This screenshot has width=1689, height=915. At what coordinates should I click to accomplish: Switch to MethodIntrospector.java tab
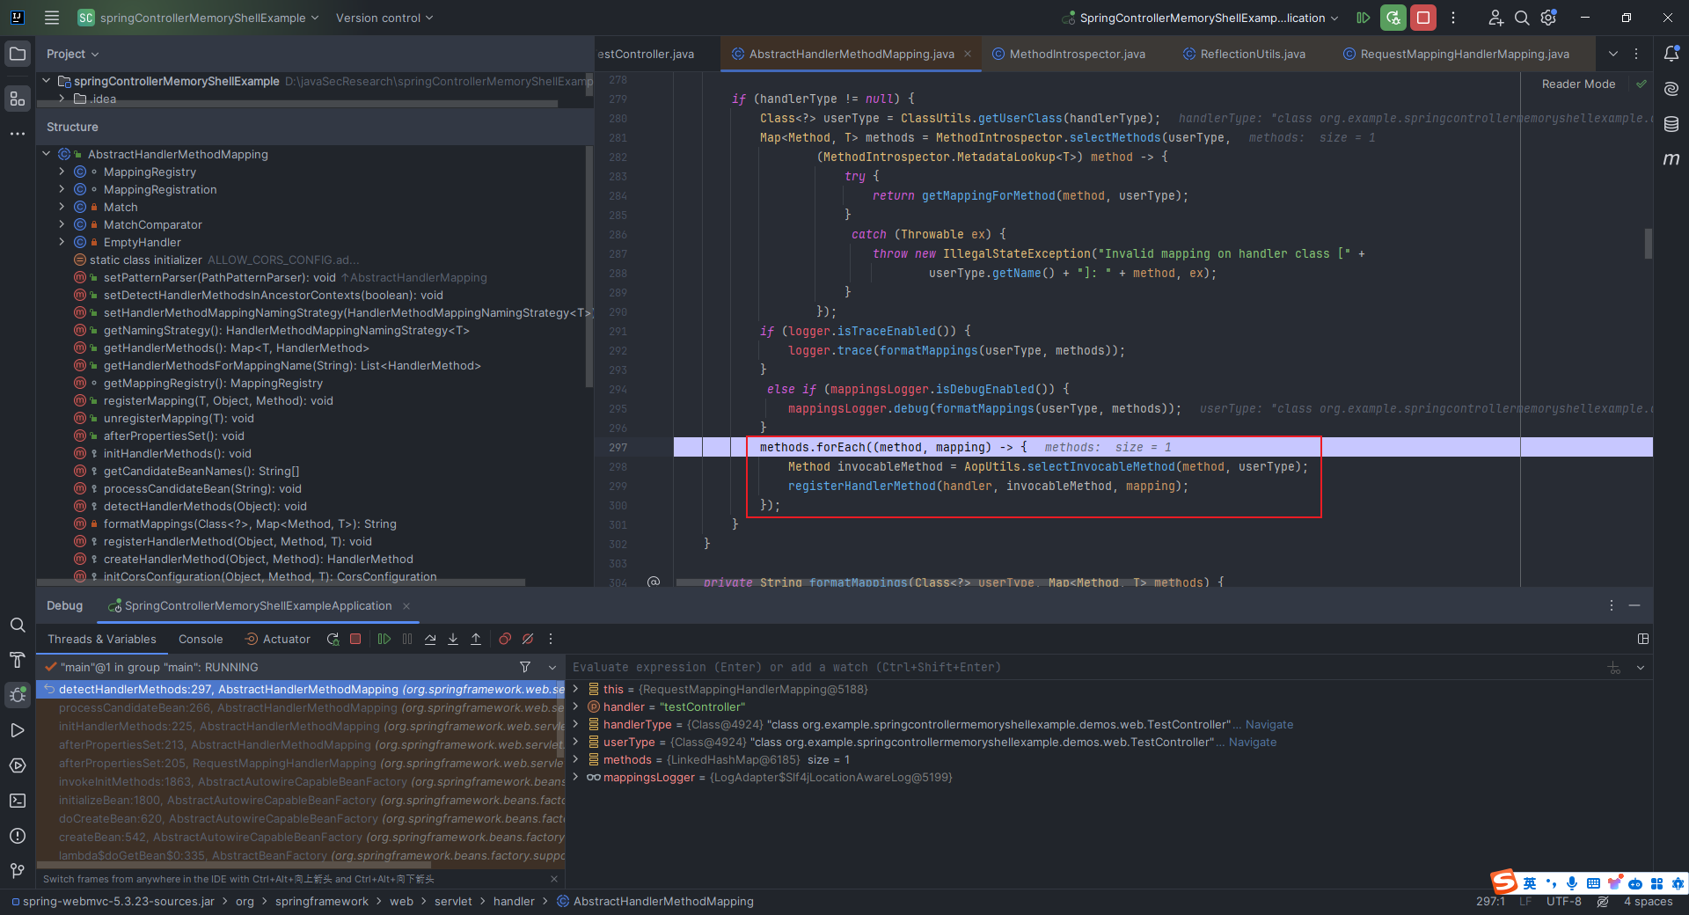(1069, 54)
